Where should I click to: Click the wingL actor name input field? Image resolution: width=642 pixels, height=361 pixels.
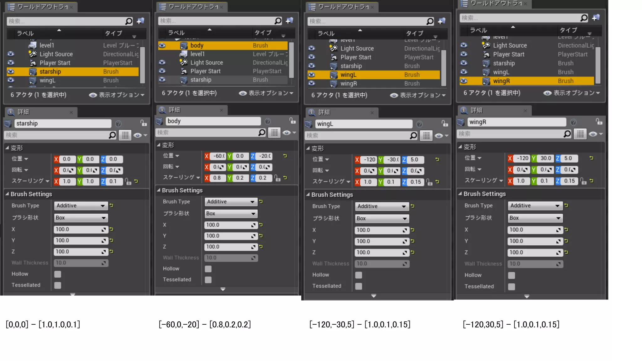364,124
